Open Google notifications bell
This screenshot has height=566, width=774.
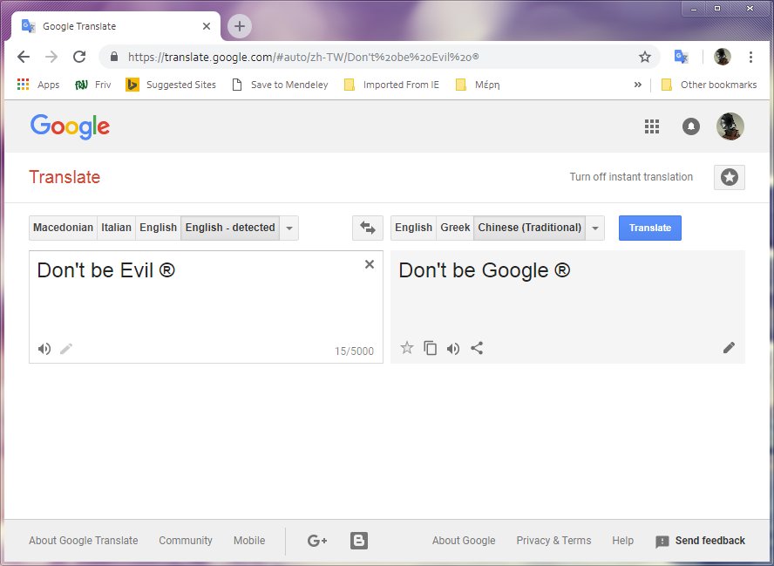click(690, 126)
